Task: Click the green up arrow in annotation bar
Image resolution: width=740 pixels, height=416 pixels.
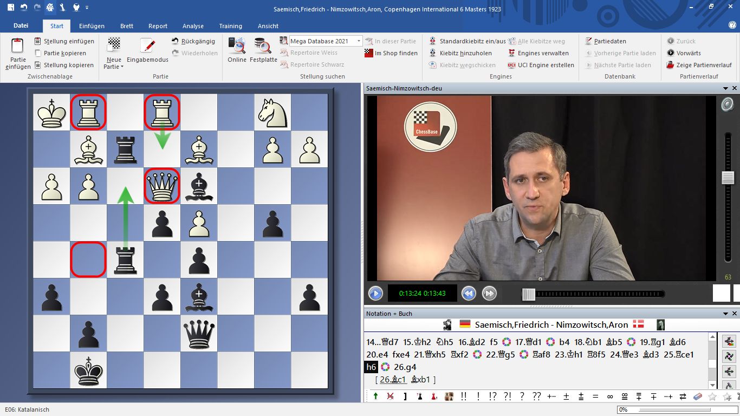Action: click(x=375, y=396)
